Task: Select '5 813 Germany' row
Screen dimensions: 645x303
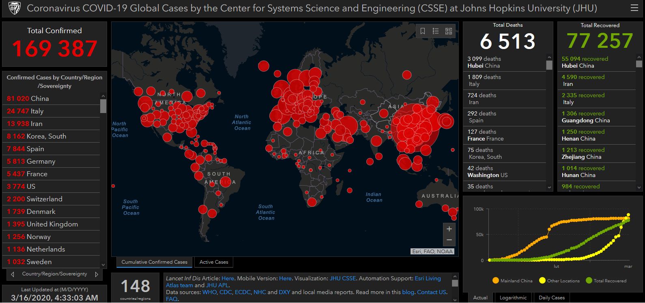Action: click(51, 161)
